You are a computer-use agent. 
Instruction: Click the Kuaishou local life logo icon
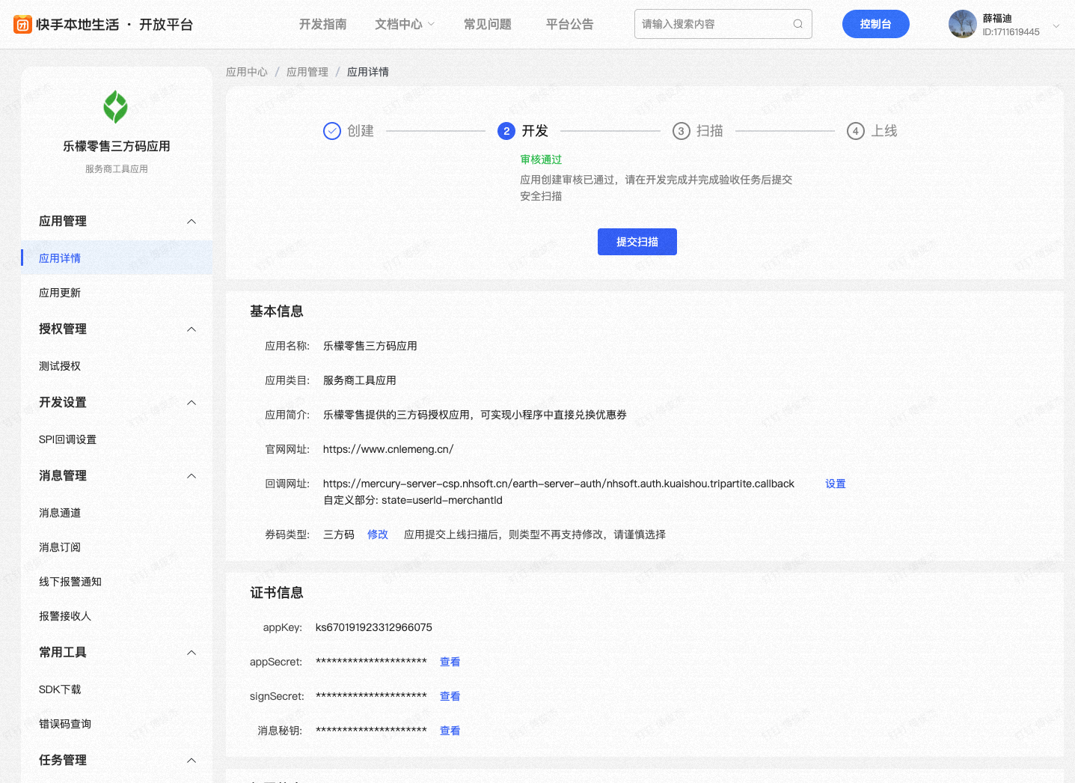[23, 25]
